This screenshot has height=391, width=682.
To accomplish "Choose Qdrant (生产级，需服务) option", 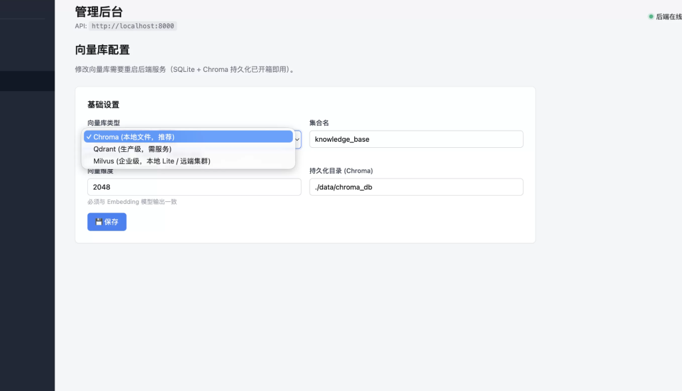I will [188, 149].
